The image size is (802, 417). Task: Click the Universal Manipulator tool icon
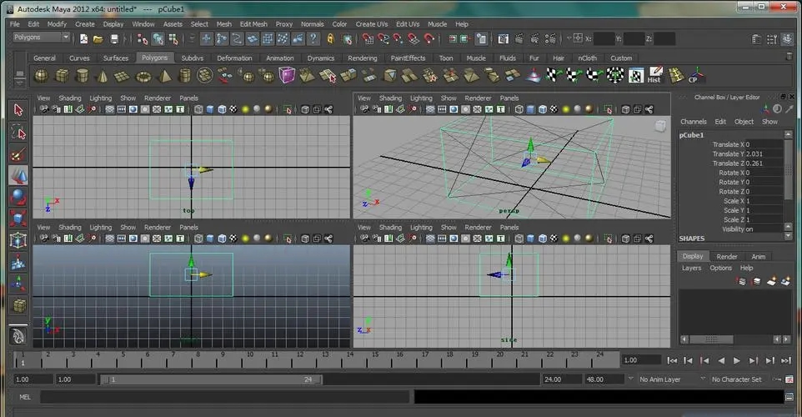pos(18,240)
